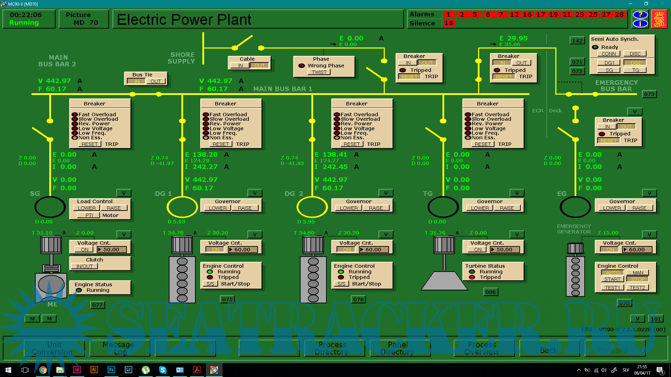The image size is (671, 377).
Task: Expand the V button above TG Voltage Cnt.
Action: pos(517,235)
